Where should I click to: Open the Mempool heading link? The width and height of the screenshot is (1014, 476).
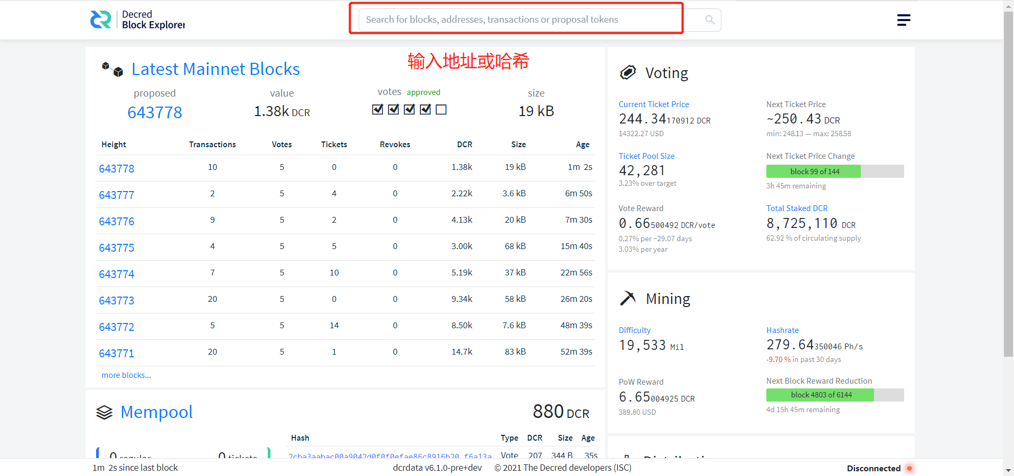click(156, 412)
